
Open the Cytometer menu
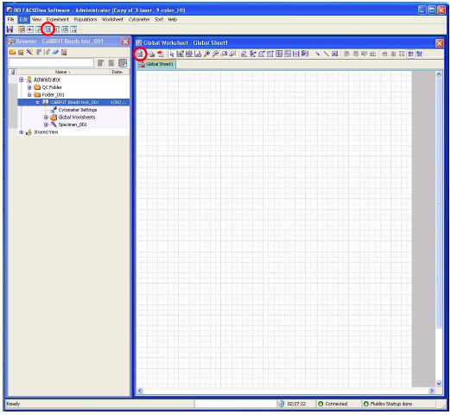point(139,19)
